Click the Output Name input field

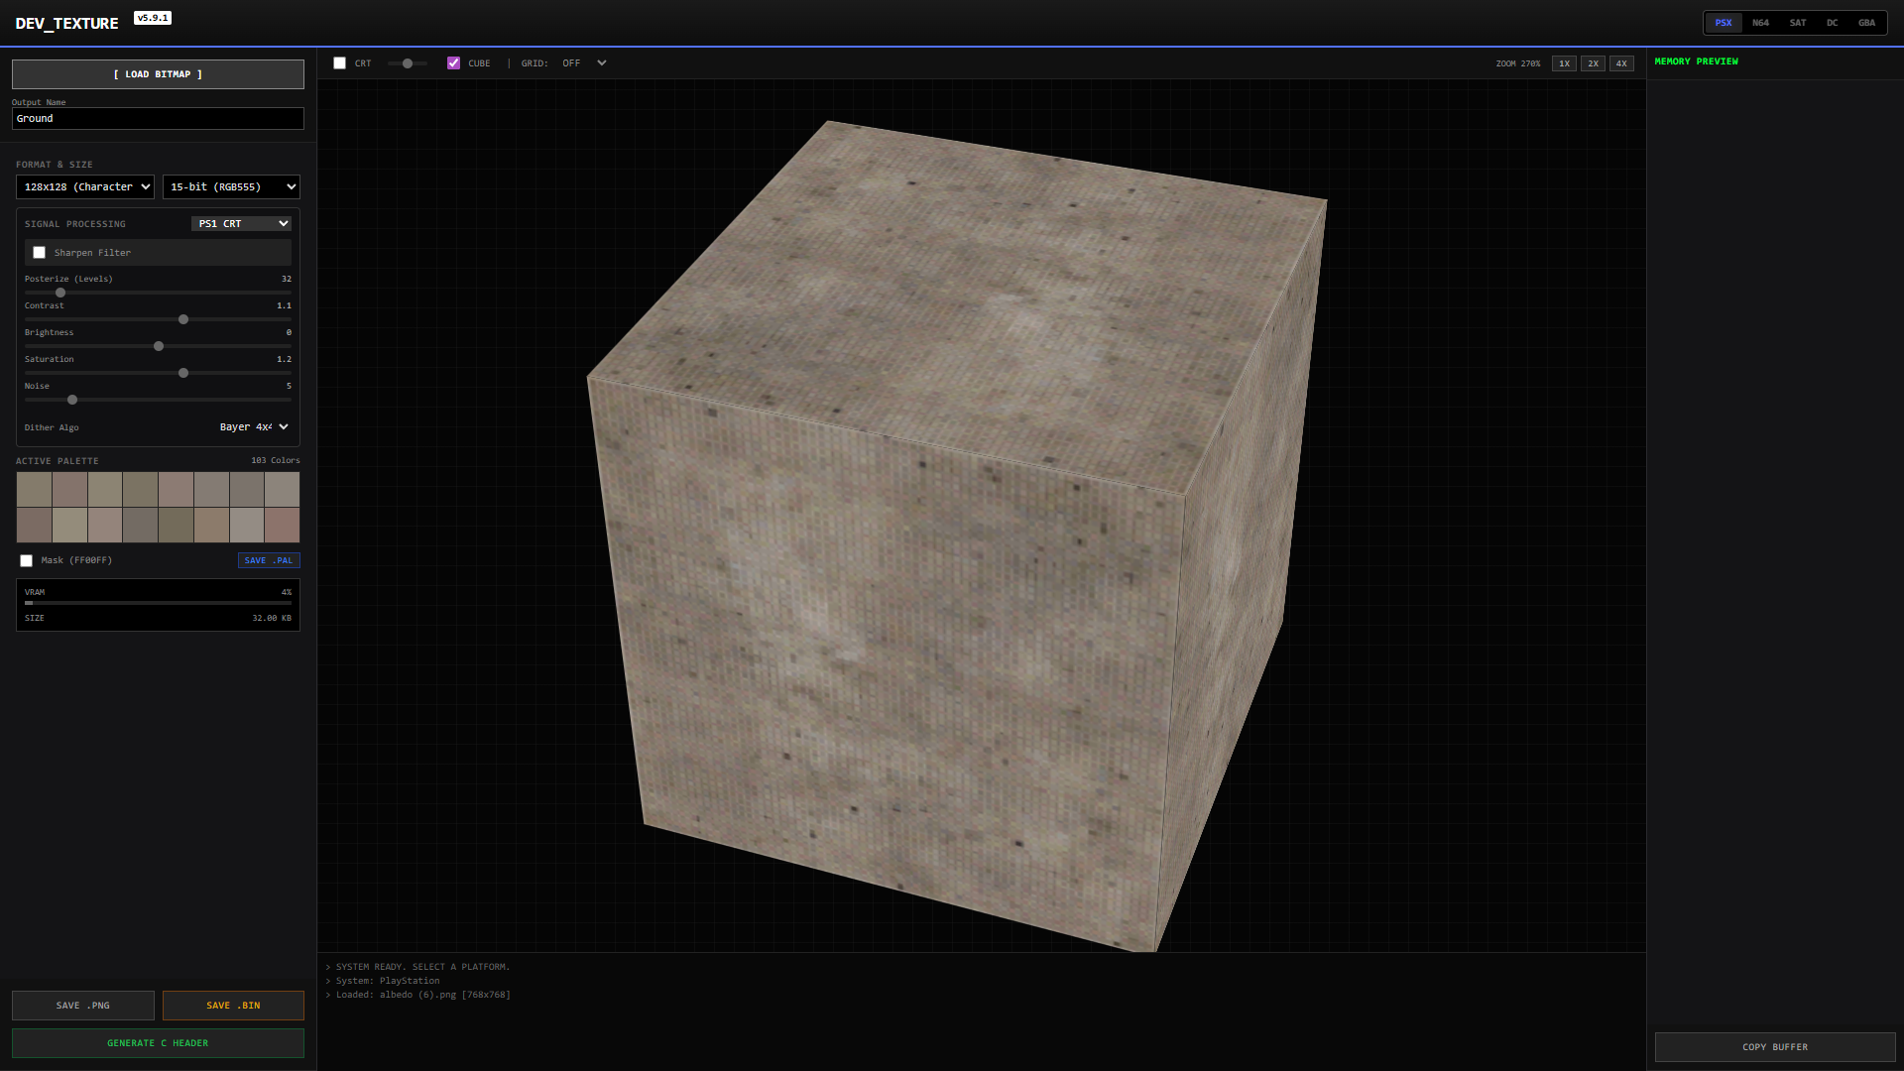coord(158,119)
